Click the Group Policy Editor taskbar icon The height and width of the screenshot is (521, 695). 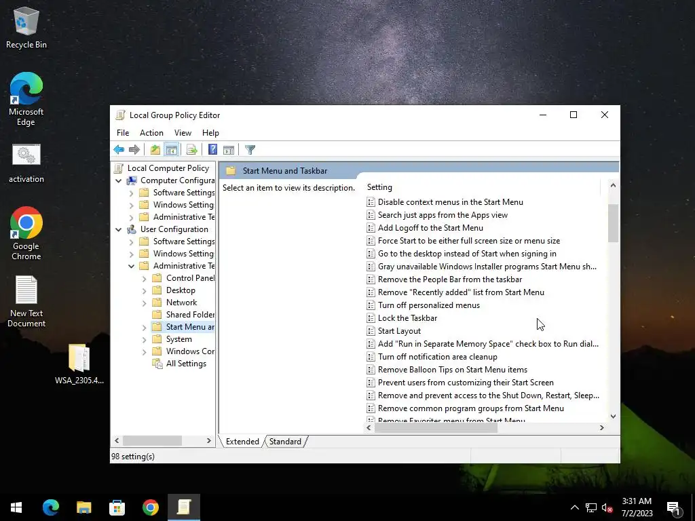click(x=183, y=507)
